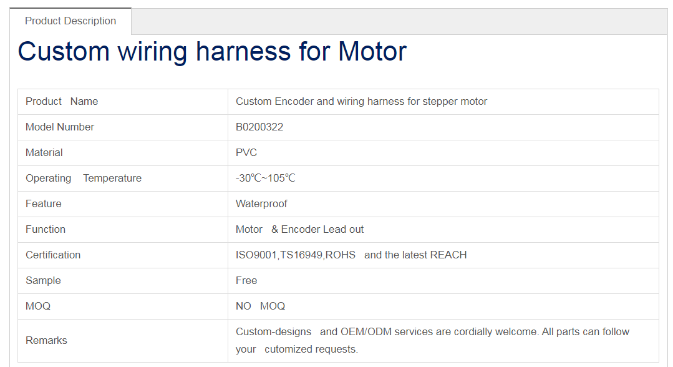Click the -30℃~105℃ temperature value

266,179
